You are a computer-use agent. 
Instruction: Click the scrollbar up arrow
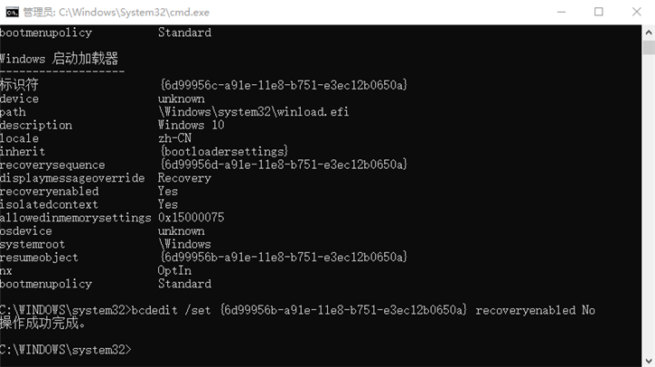(x=649, y=31)
